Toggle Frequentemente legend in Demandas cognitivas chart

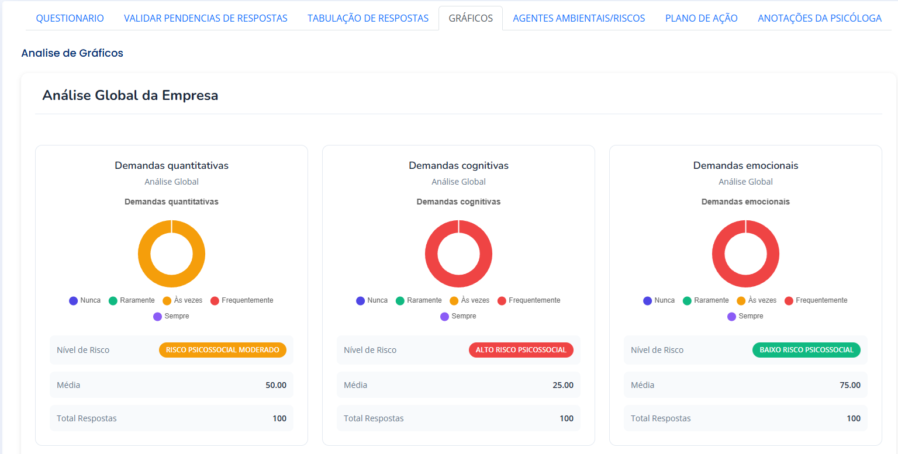coord(529,300)
